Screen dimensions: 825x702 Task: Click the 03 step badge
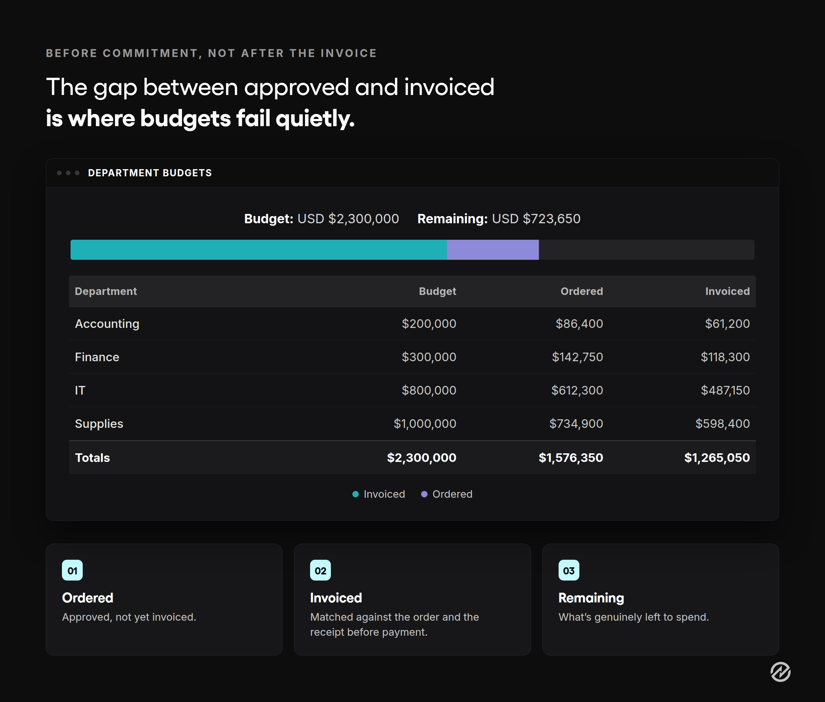pyautogui.click(x=569, y=570)
